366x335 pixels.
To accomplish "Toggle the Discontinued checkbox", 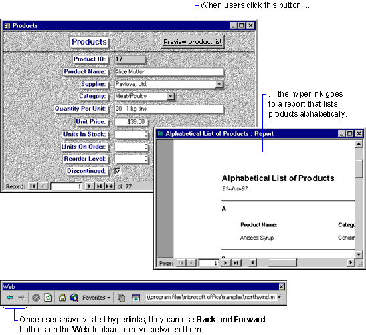I will click(x=118, y=171).
